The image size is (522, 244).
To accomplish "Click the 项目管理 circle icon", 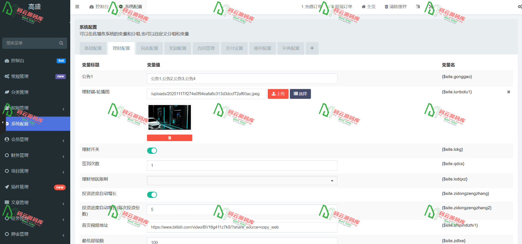I will tap(7, 171).
